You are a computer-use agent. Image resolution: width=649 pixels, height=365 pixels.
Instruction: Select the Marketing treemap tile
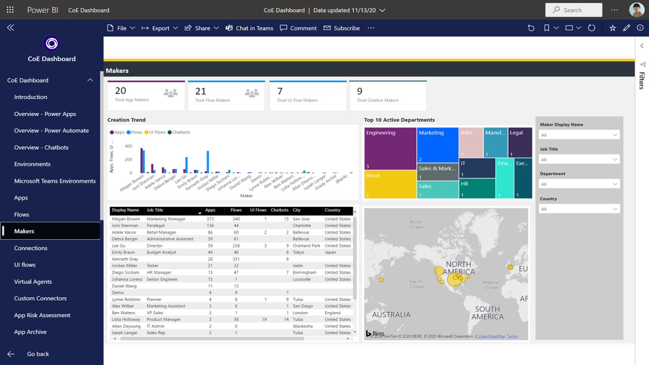[438, 145]
